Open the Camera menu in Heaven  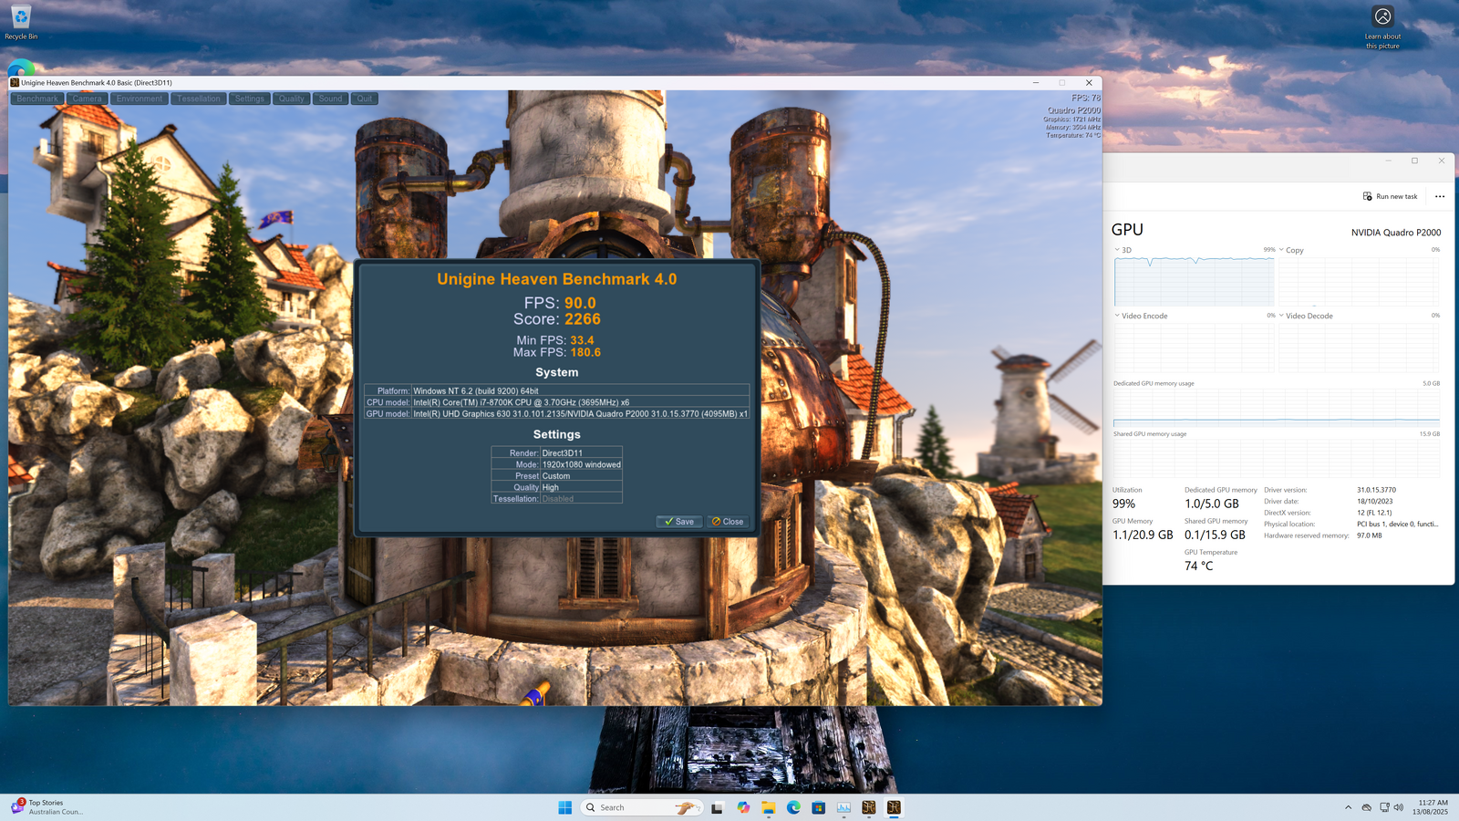(87, 99)
